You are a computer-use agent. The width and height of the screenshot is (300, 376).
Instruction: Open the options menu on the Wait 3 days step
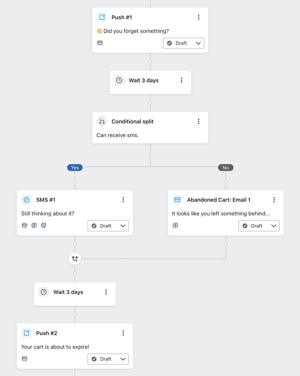pos(181,80)
